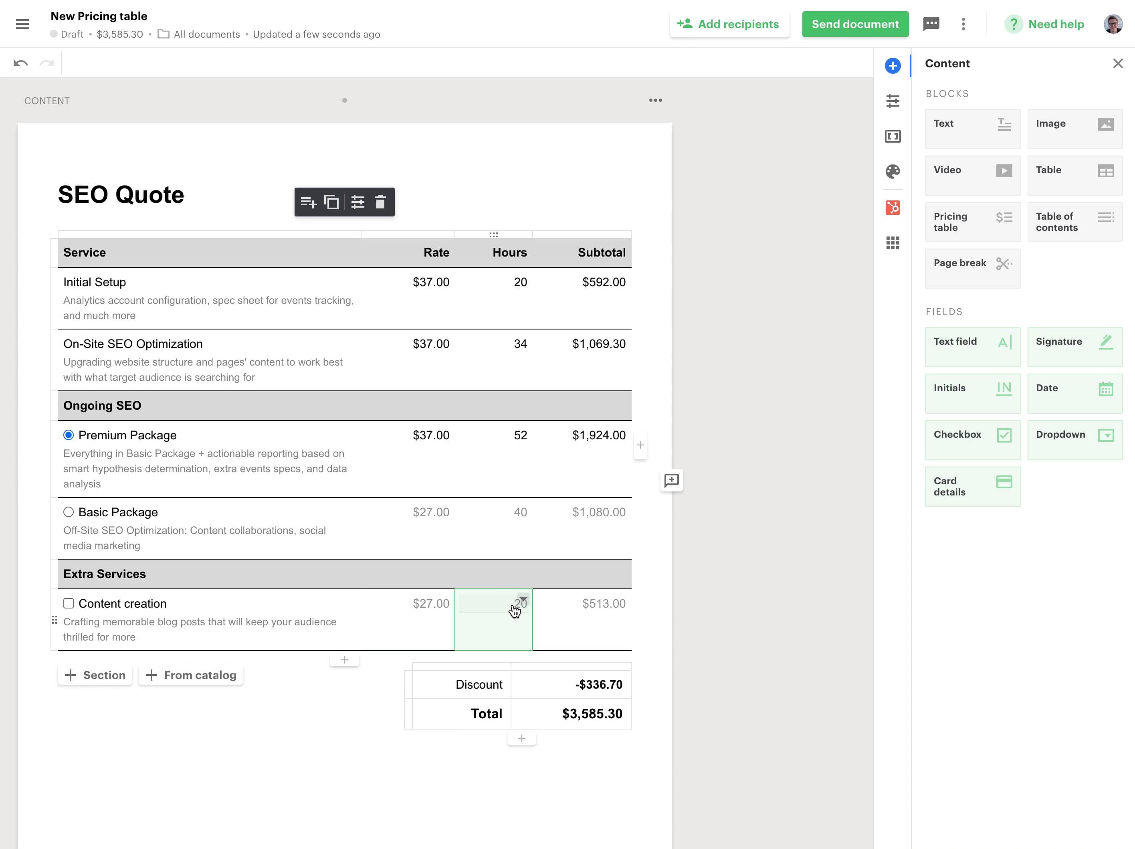Select the Basic Package radio button
Screen dimensions: 1135x849
[x=68, y=512]
